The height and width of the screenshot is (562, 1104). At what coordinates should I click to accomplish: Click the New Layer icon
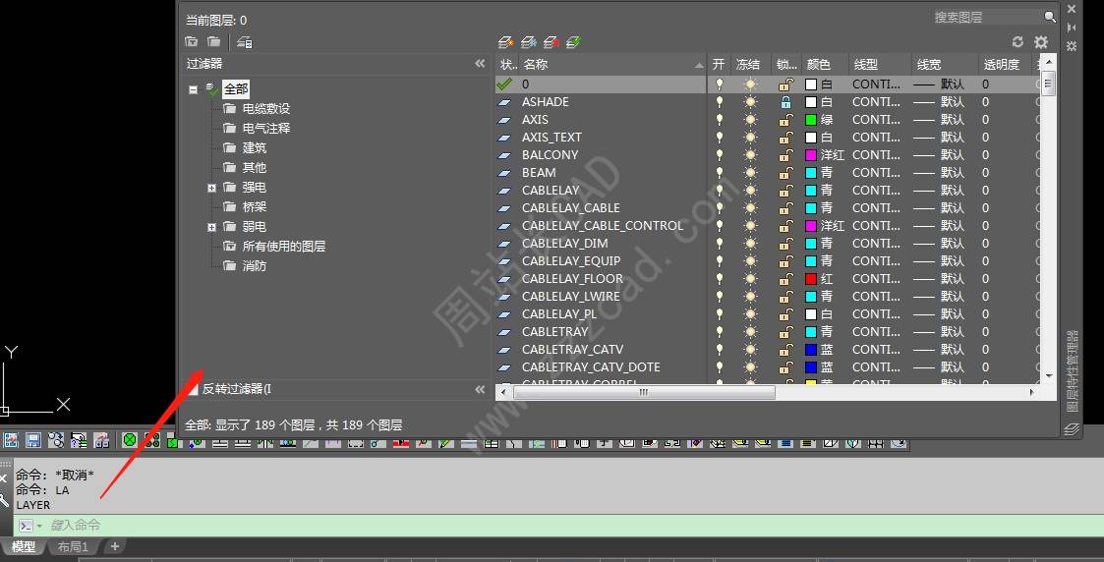click(505, 42)
